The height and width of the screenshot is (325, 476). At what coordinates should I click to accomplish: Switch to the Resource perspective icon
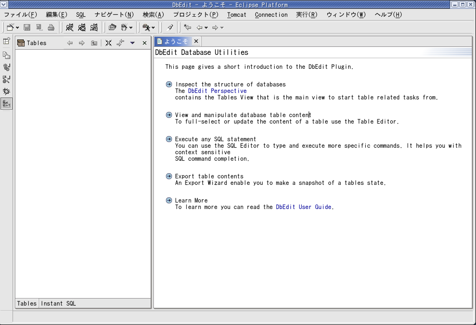click(x=7, y=55)
